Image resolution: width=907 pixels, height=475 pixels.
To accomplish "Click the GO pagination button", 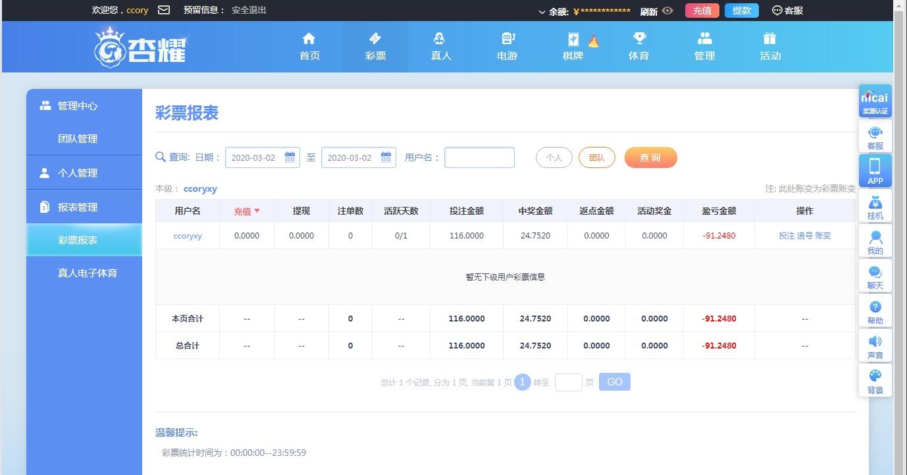I will point(615,382).
